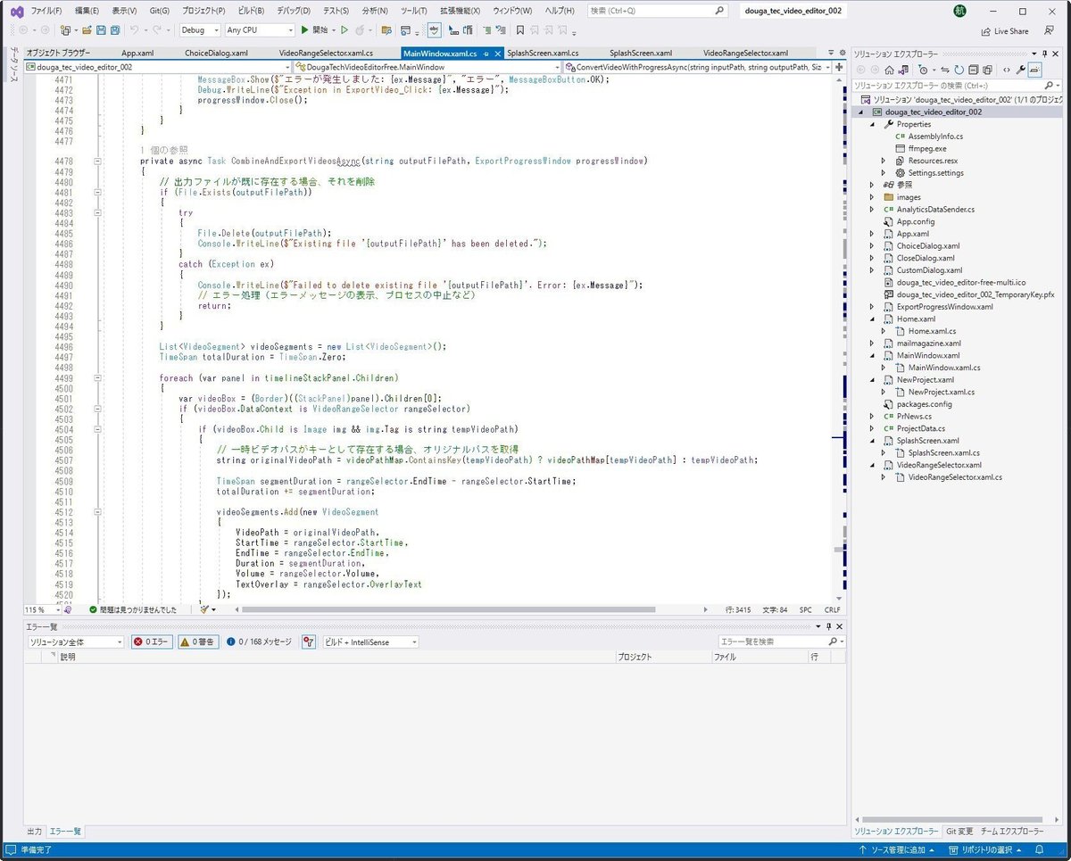Select ffmpeg.exe in Solution Explorer
The image size is (1071, 861).
click(x=921, y=149)
